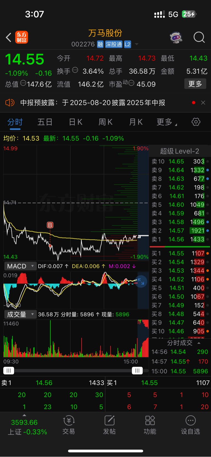This screenshot has width=211, height=457.
Task: Tap the info icon beside 市盈
Action: 131,83
